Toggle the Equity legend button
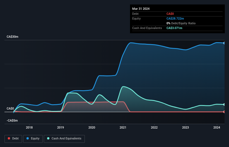 pos(33,139)
